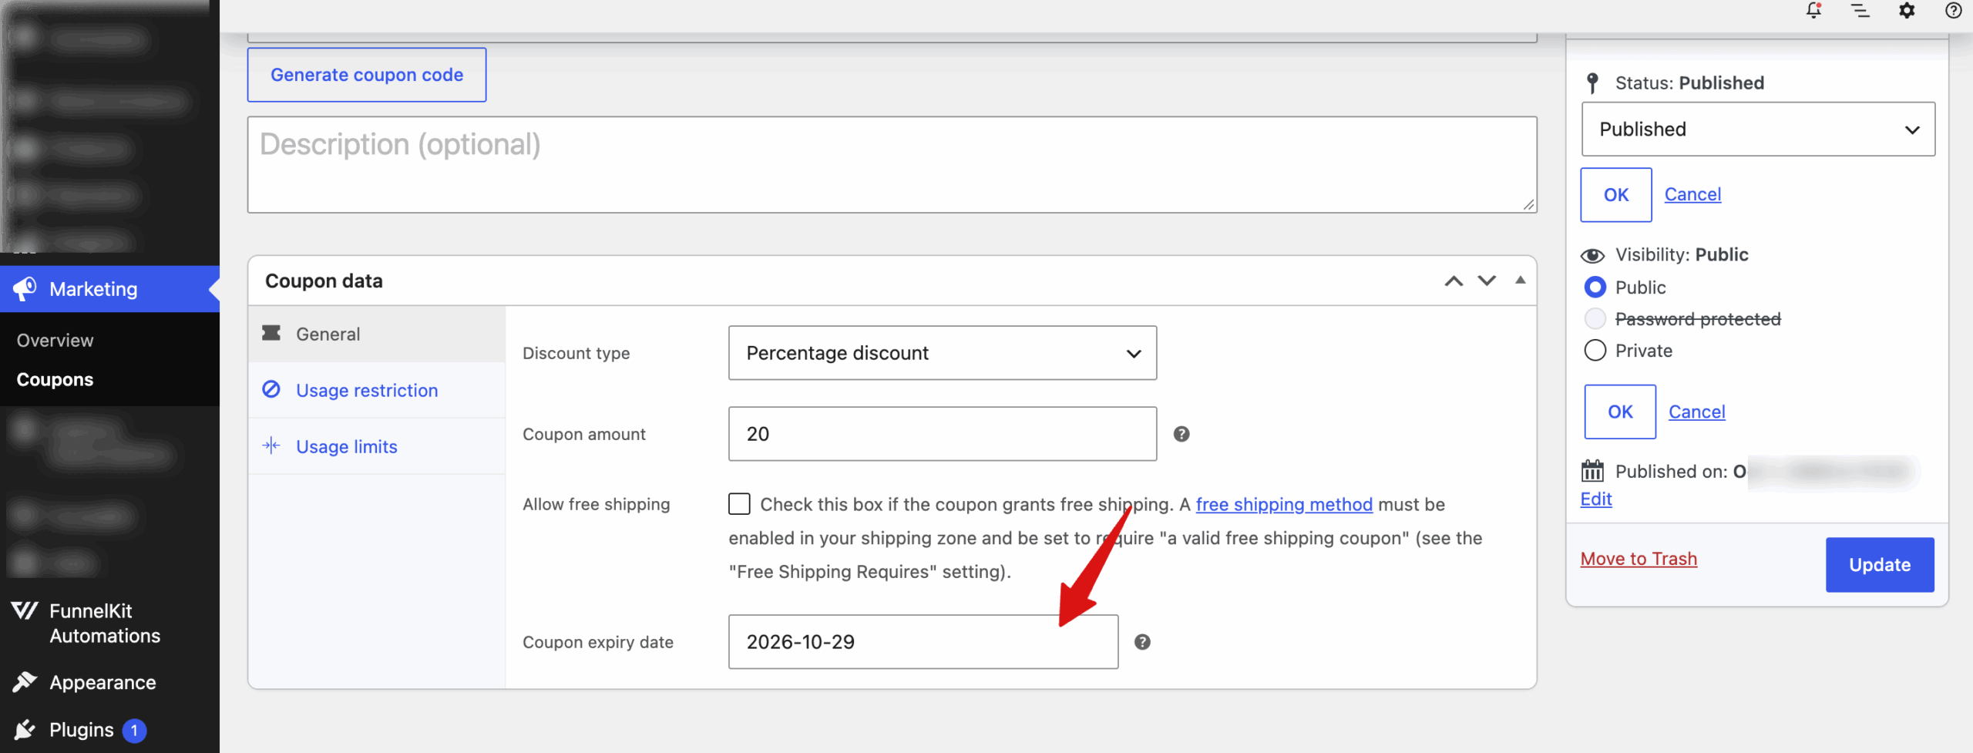Click the Published on calendar icon
This screenshot has width=1973, height=753.
pyautogui.click(x=1592, y=471)
